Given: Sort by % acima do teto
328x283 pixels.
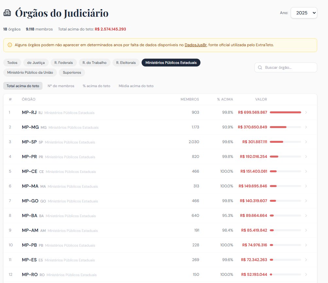Looking at the screenshot, I should [96, 86].
